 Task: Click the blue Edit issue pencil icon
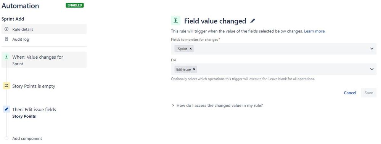click(x=6, y=109)
